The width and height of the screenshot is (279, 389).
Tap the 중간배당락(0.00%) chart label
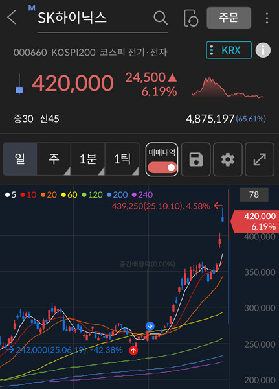click(x=147, y=264)
